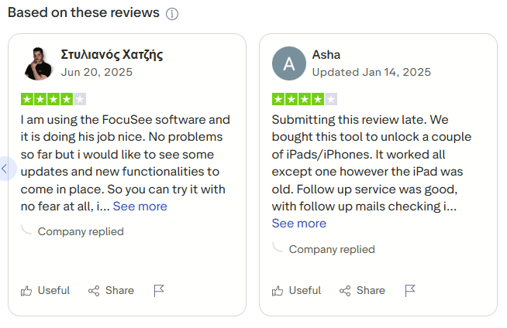
Task: Share the FocuSee software review
Action: pos(111,291)
